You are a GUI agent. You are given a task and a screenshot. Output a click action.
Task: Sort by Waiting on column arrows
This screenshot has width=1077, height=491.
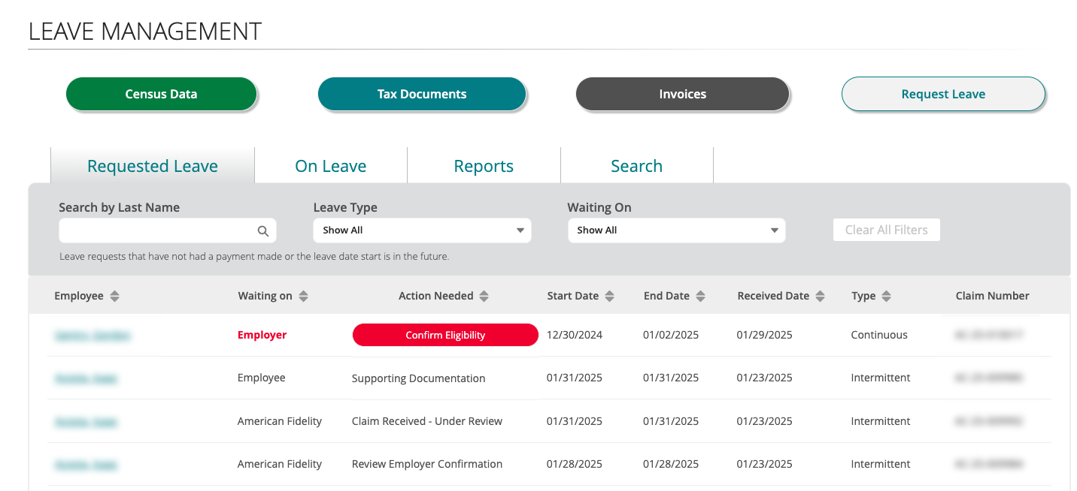coord(303,297)
